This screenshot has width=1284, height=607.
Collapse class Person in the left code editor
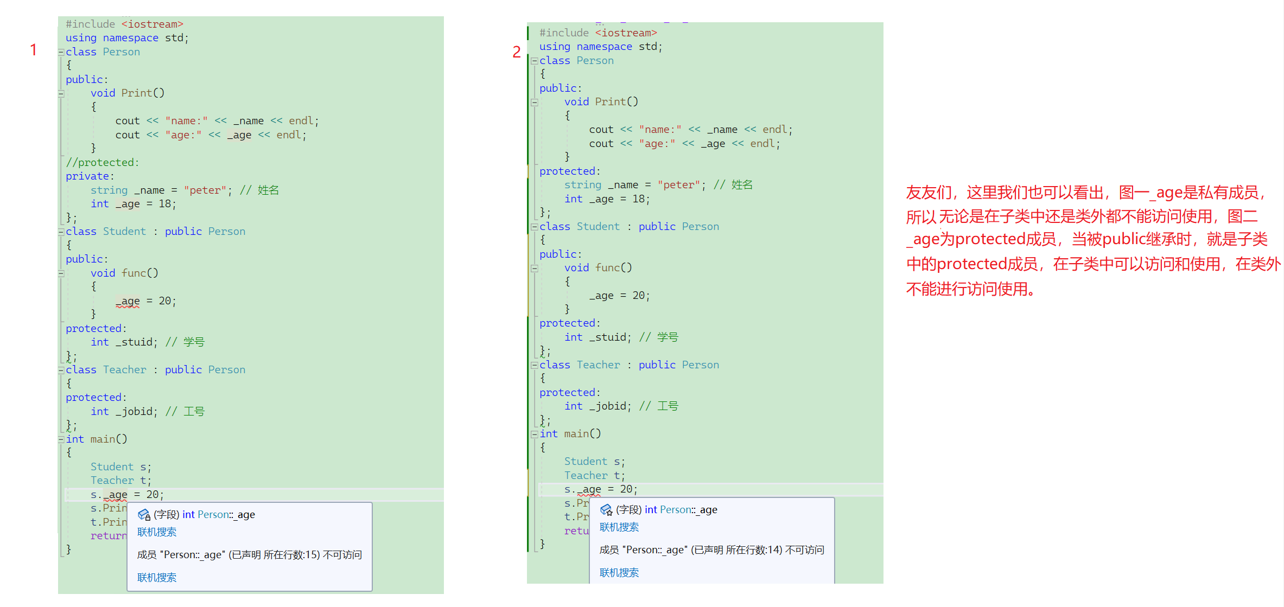pyautogui.click(x=61, y=52)
